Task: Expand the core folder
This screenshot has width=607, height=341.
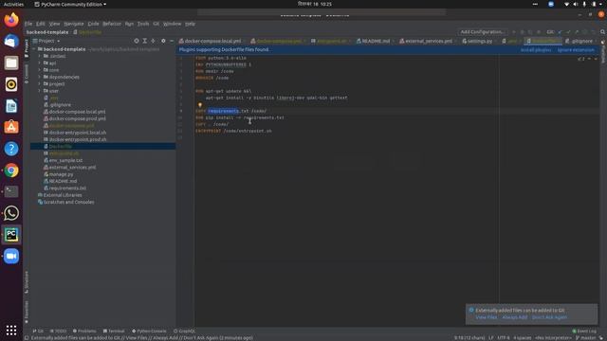Action: tap(40, 70)
